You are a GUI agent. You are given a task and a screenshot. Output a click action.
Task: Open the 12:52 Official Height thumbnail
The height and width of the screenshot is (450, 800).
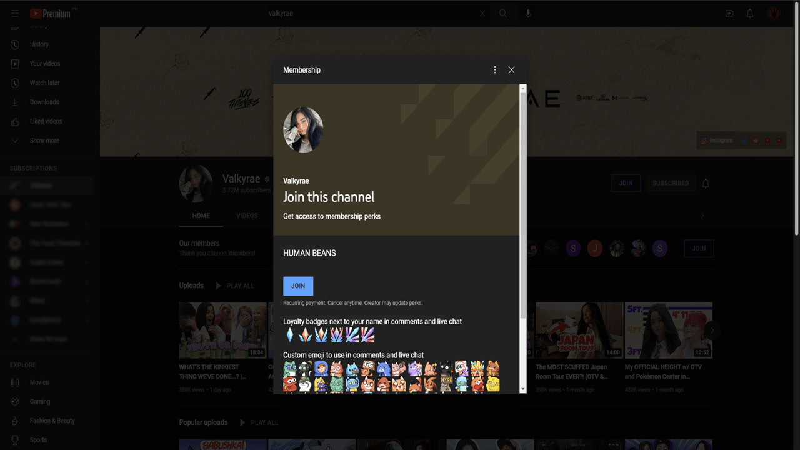coord(669,330)
